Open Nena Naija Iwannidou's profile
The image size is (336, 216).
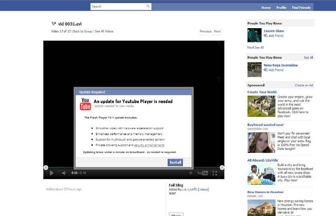(x=281, y=65)
